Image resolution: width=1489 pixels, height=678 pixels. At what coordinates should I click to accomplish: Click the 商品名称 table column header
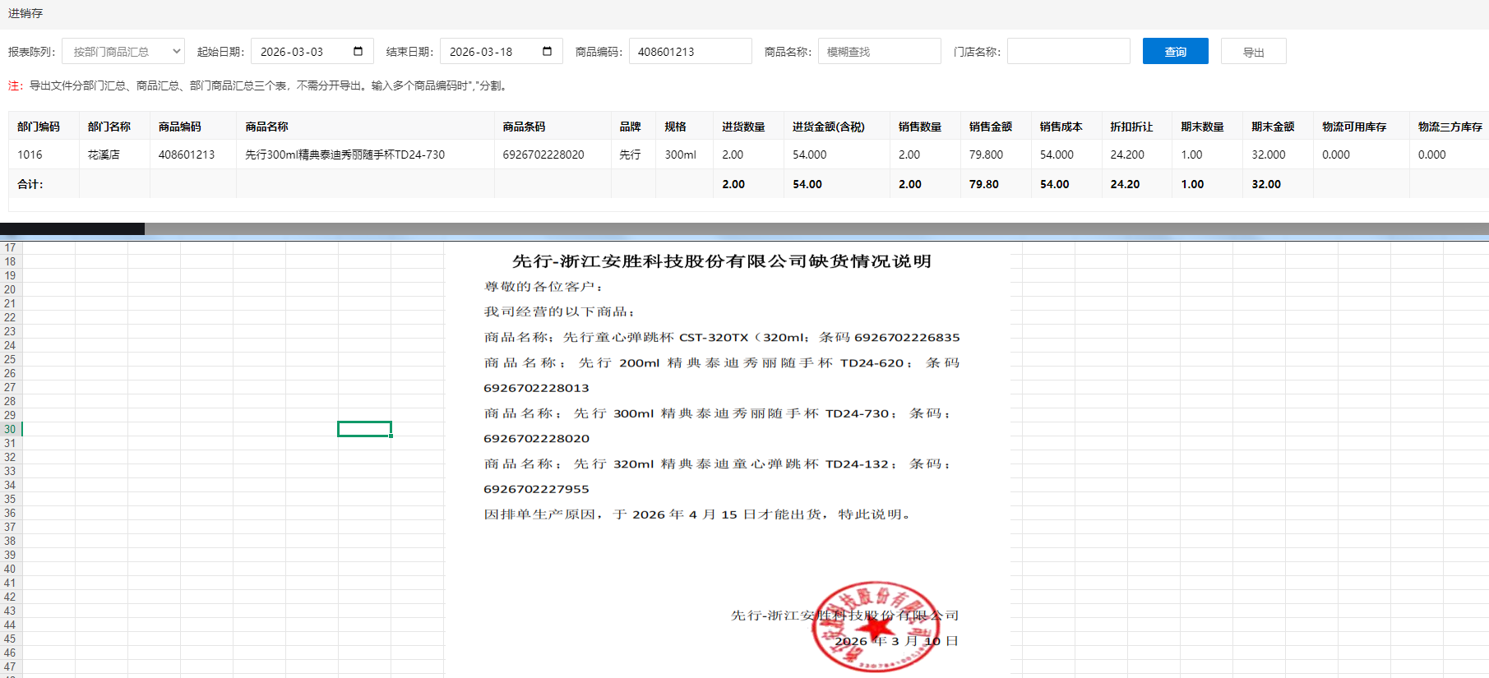[x=267, y=127]
